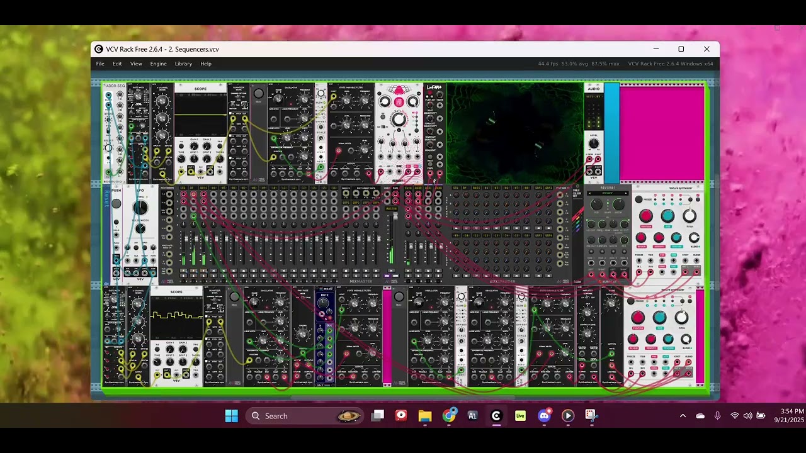Open the Engine menu
Screen dimensions: 806x453
tap(159, 64)
